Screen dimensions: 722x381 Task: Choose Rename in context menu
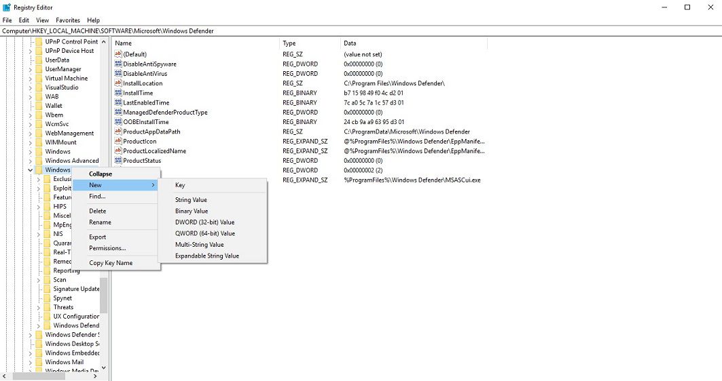click(116, 222)
